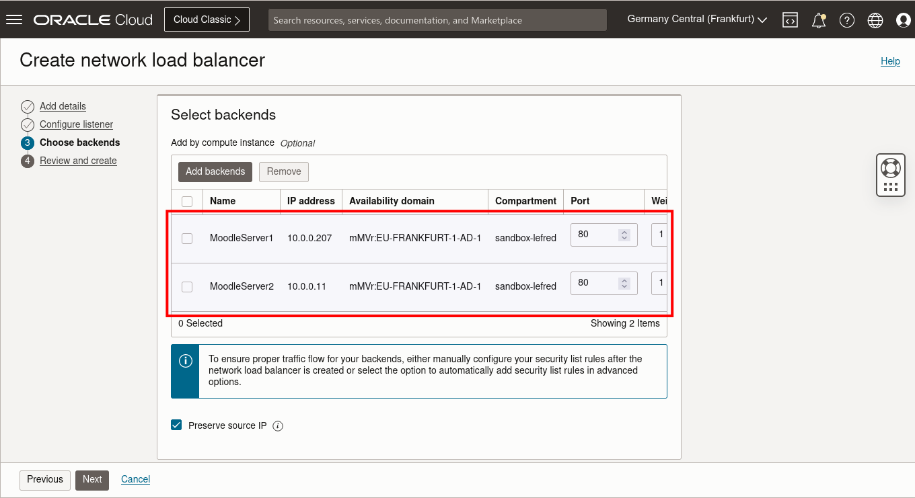Open help using the question mark icon

pyautogui.click(x=847, y=19)
